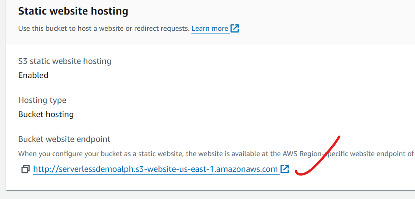Select the Static website hosting heading
Image resolution: width=415 pixels, height=199 pixels.
[x=73, y=11]
